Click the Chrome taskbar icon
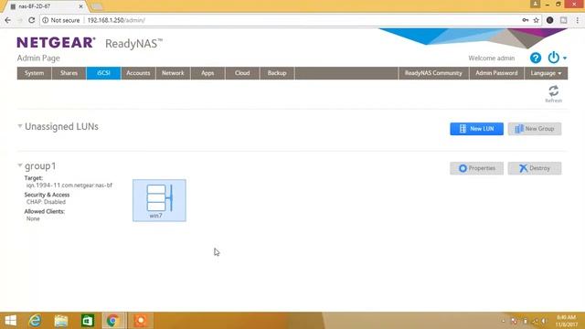Viewport: 585px width, 329px height. point(113,321)
